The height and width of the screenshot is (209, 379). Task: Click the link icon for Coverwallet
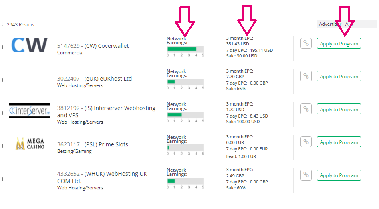306,43
